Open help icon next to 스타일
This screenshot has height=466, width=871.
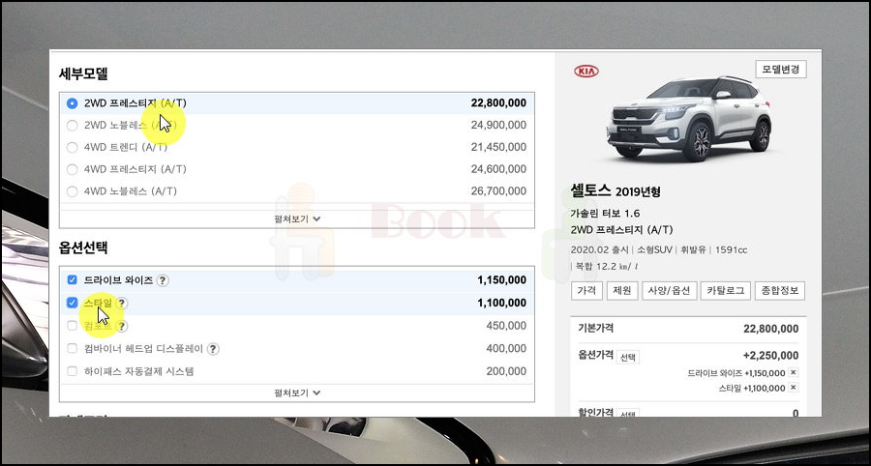click(x=122, y=304)
